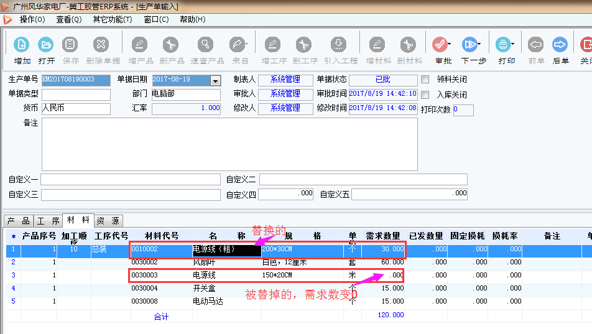592x334 pixels.
Task: Click the 需求数量 column header
Action: point(383,236)
